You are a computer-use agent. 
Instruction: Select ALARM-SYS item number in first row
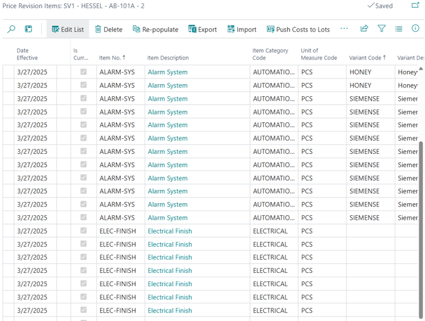(x=117, y=72)
